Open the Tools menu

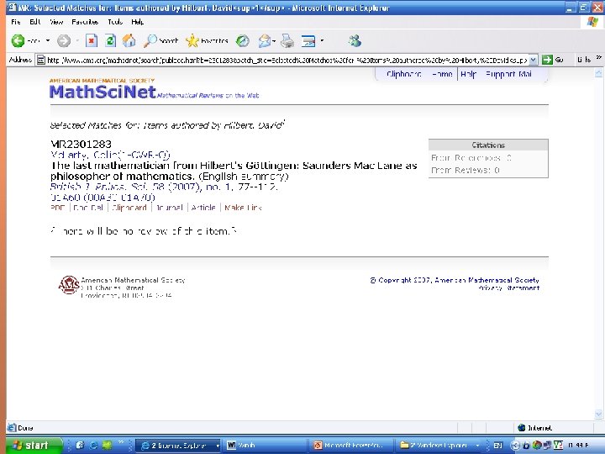pos(115,22)
